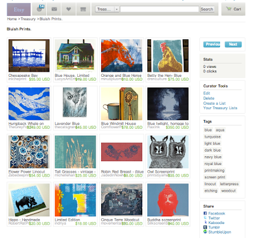Click the Etsy logo
Viewport: 253px width, 238px height.
pyautogui.click(x=19, y=10)
